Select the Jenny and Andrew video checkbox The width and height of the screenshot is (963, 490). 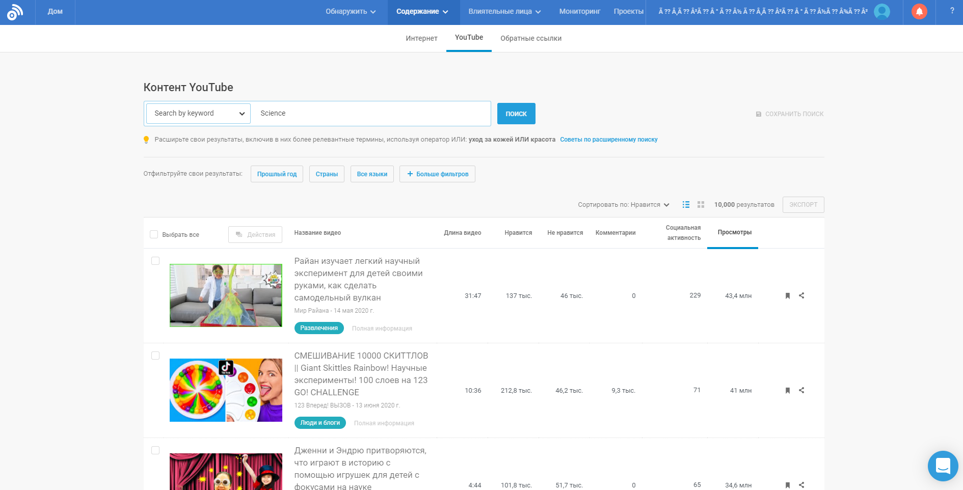(x=155, y=450)
